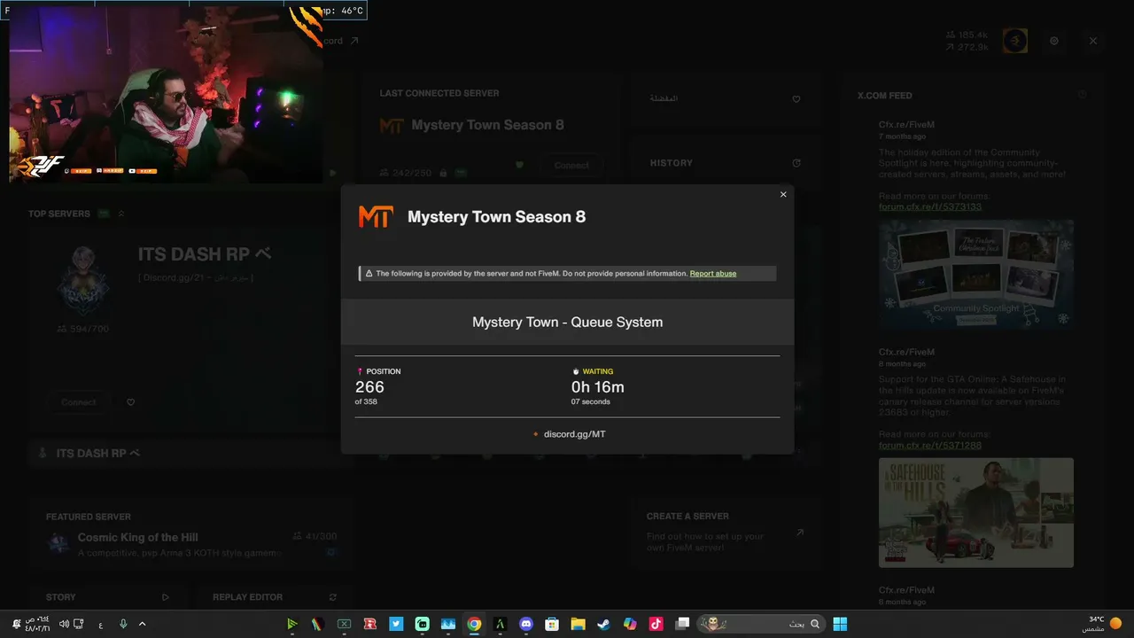Click the heart icon beside المفضلة

796,99
